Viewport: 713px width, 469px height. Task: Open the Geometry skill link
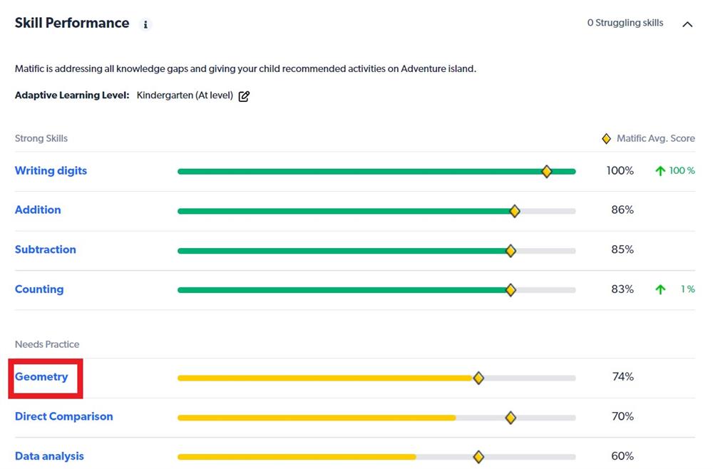pyautogui.click(x=41, y=377)
